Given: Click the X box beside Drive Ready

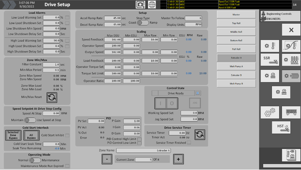Looking at the screenshot, I should pyautogui.click(x=198, y=93).
